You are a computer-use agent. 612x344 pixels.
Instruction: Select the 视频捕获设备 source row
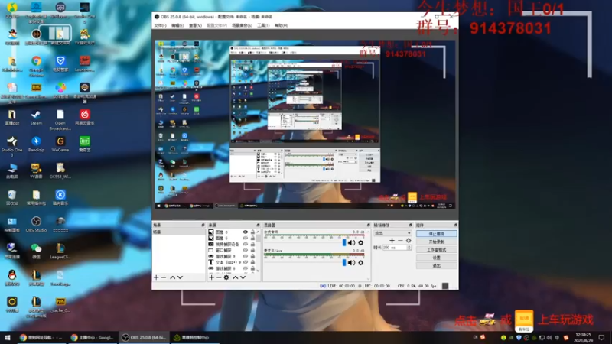(x=232, y=244)
